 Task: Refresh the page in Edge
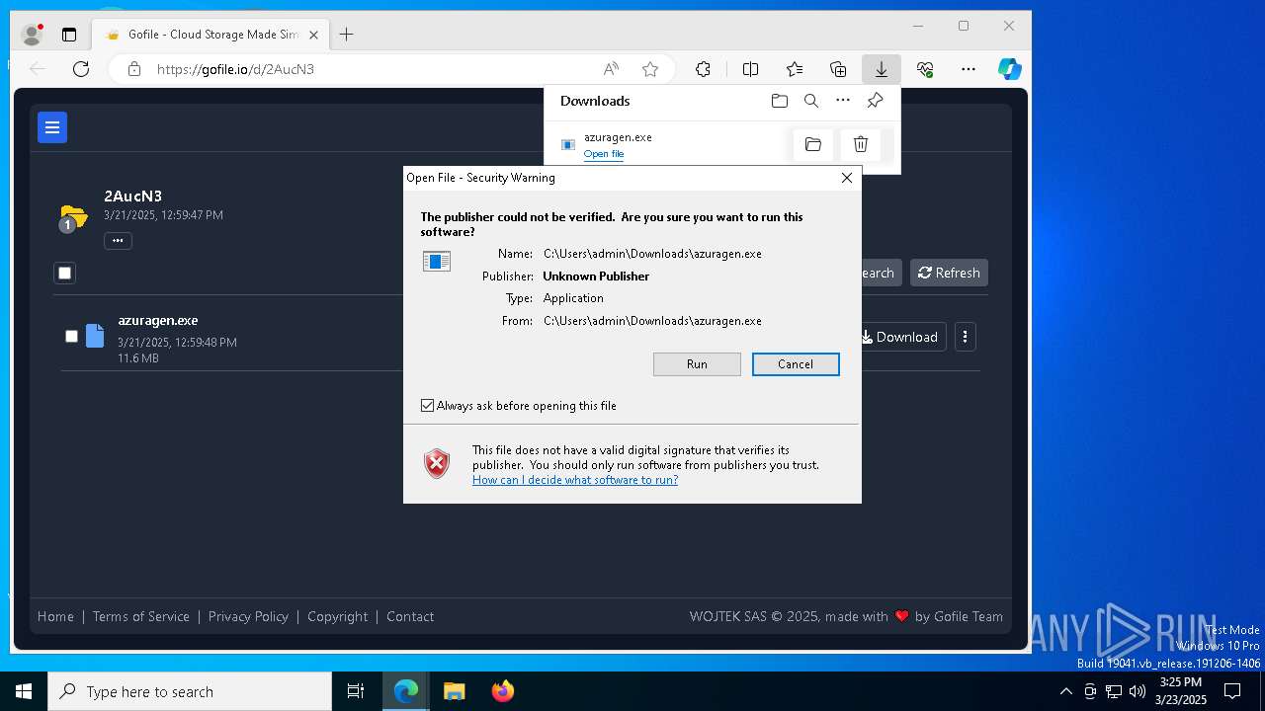click(x=81, y=69)
